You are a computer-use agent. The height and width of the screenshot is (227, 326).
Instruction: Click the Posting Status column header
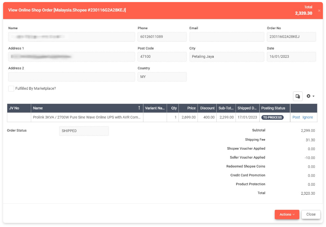tap(274, 108)
